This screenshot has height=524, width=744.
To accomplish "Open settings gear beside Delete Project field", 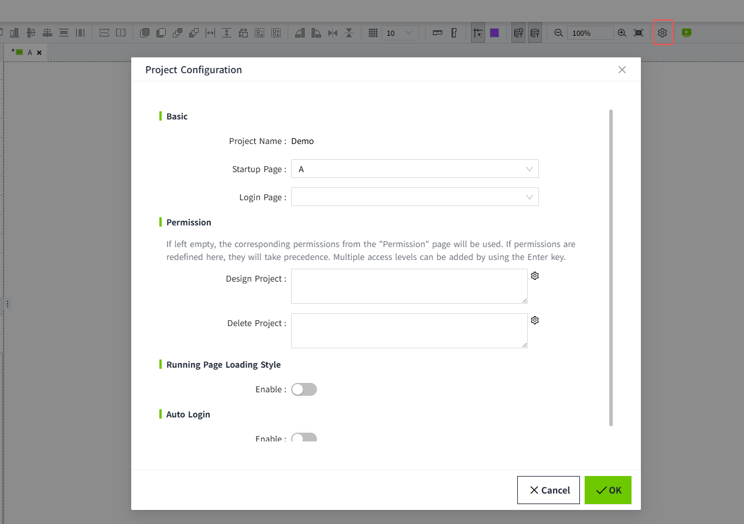I will pyautogui.click(x=534, y=320).
